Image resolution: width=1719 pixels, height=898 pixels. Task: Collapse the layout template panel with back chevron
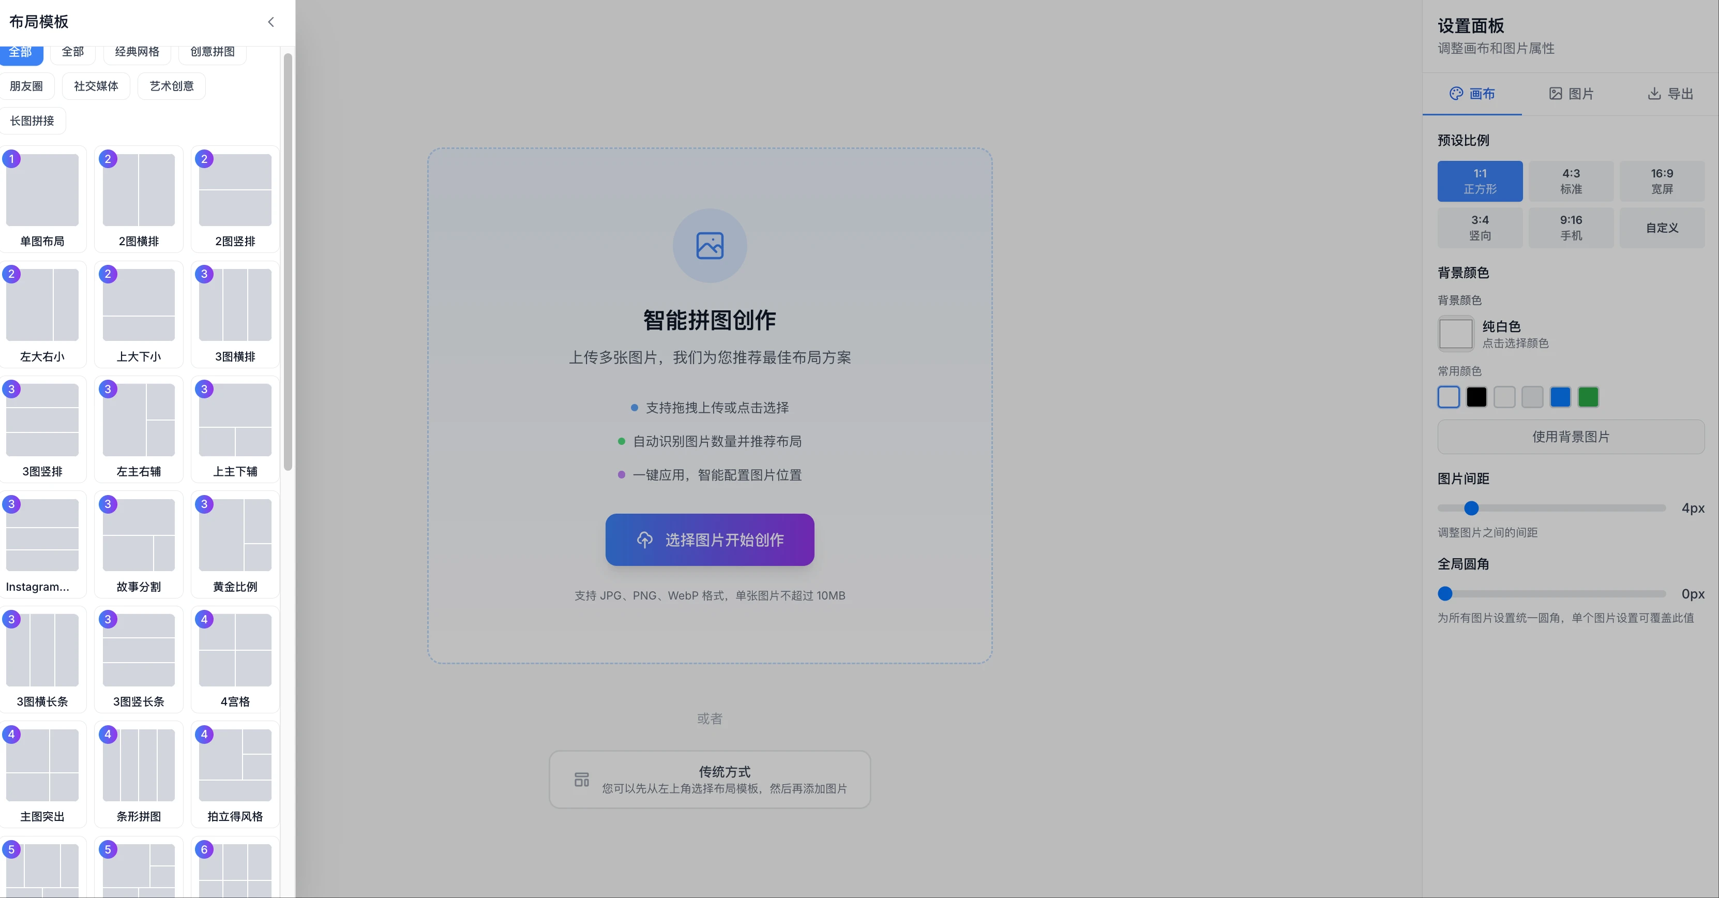270,21
